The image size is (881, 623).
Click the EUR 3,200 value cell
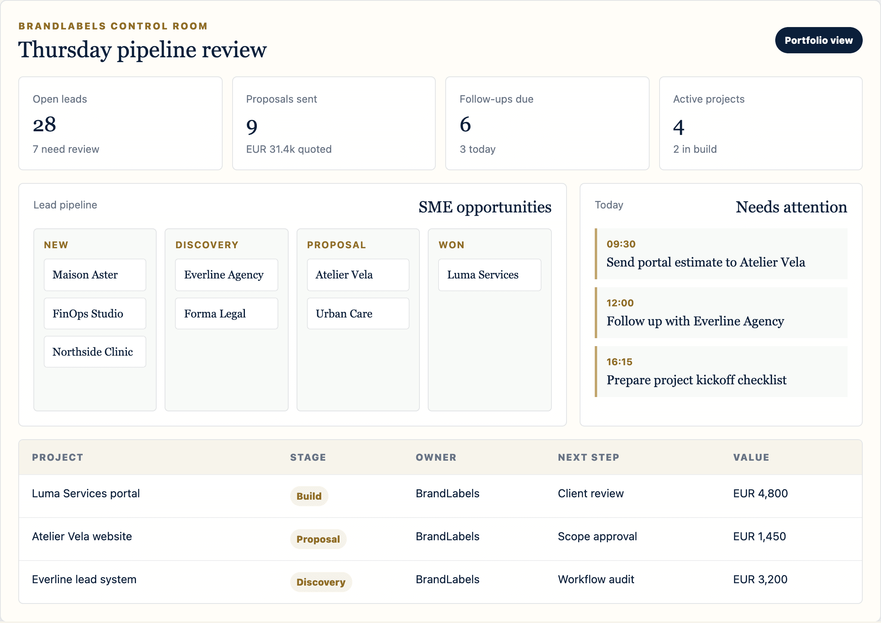click(x=761, y=579)
